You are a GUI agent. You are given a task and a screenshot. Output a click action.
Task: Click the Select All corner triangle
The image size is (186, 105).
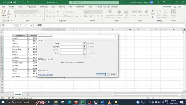[x=2, y=29]
